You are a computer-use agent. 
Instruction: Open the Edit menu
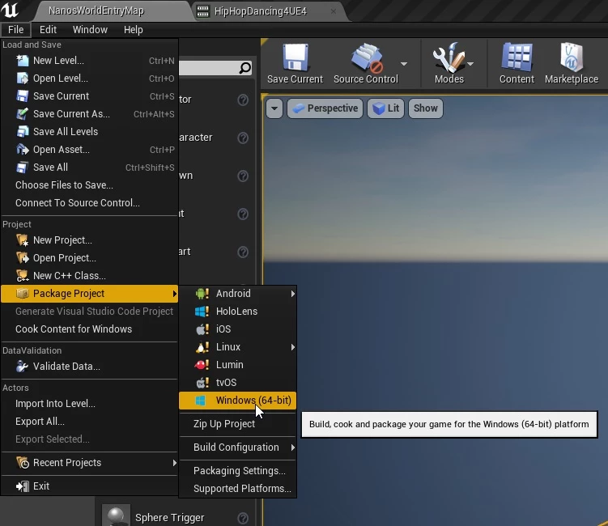coord(48,30)
